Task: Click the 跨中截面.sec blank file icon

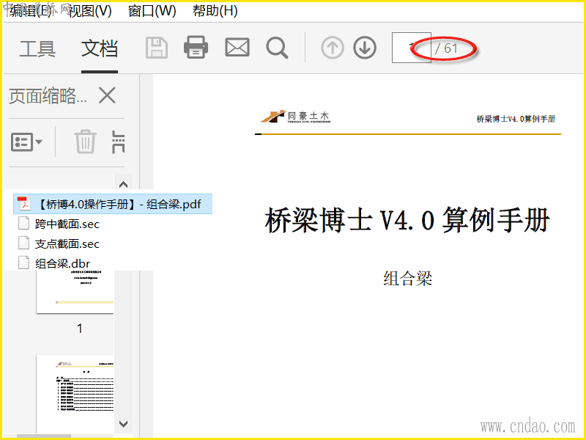Action: pos(24,224)
